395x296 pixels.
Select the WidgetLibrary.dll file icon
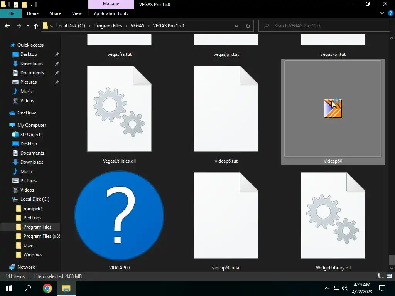pos(333,215)
